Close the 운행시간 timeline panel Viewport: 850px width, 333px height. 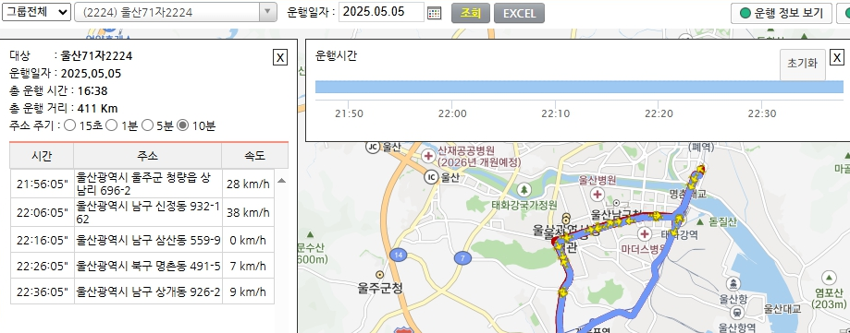coord(837,57)
